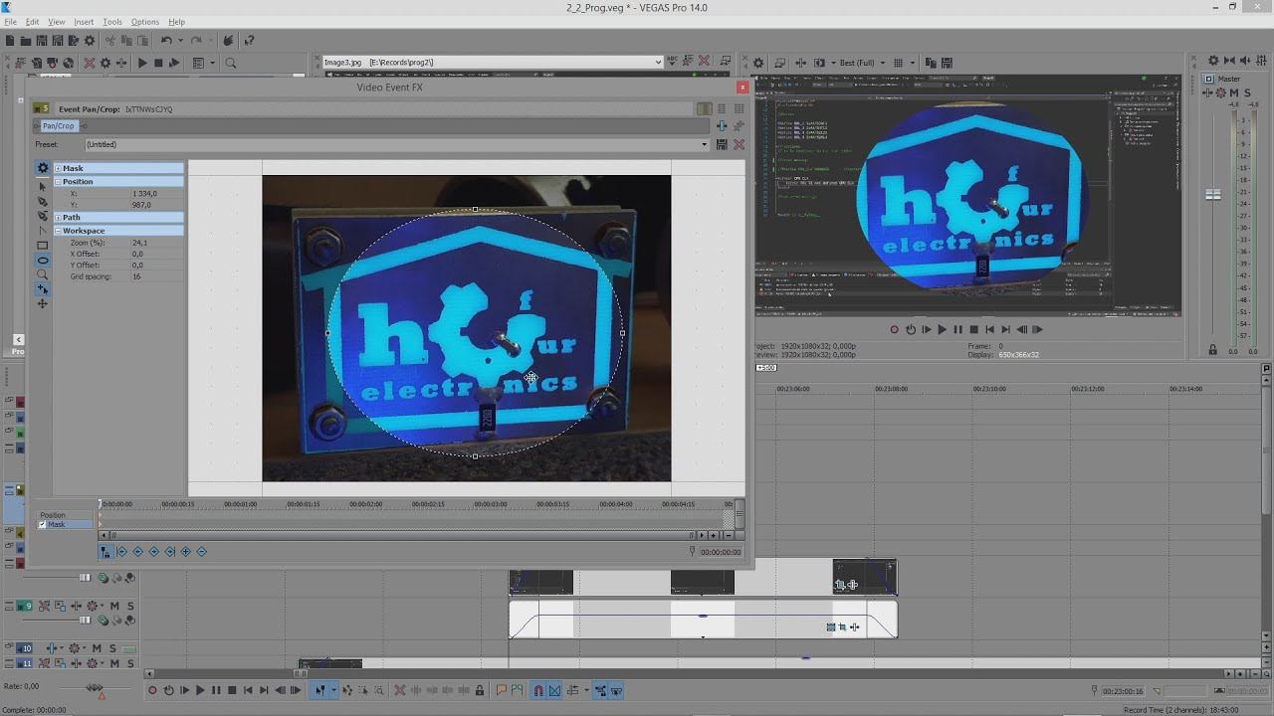Select the Oval mask creation tool
The image size is (1274, 716).
pyautogui.click(x=42, y=260)
